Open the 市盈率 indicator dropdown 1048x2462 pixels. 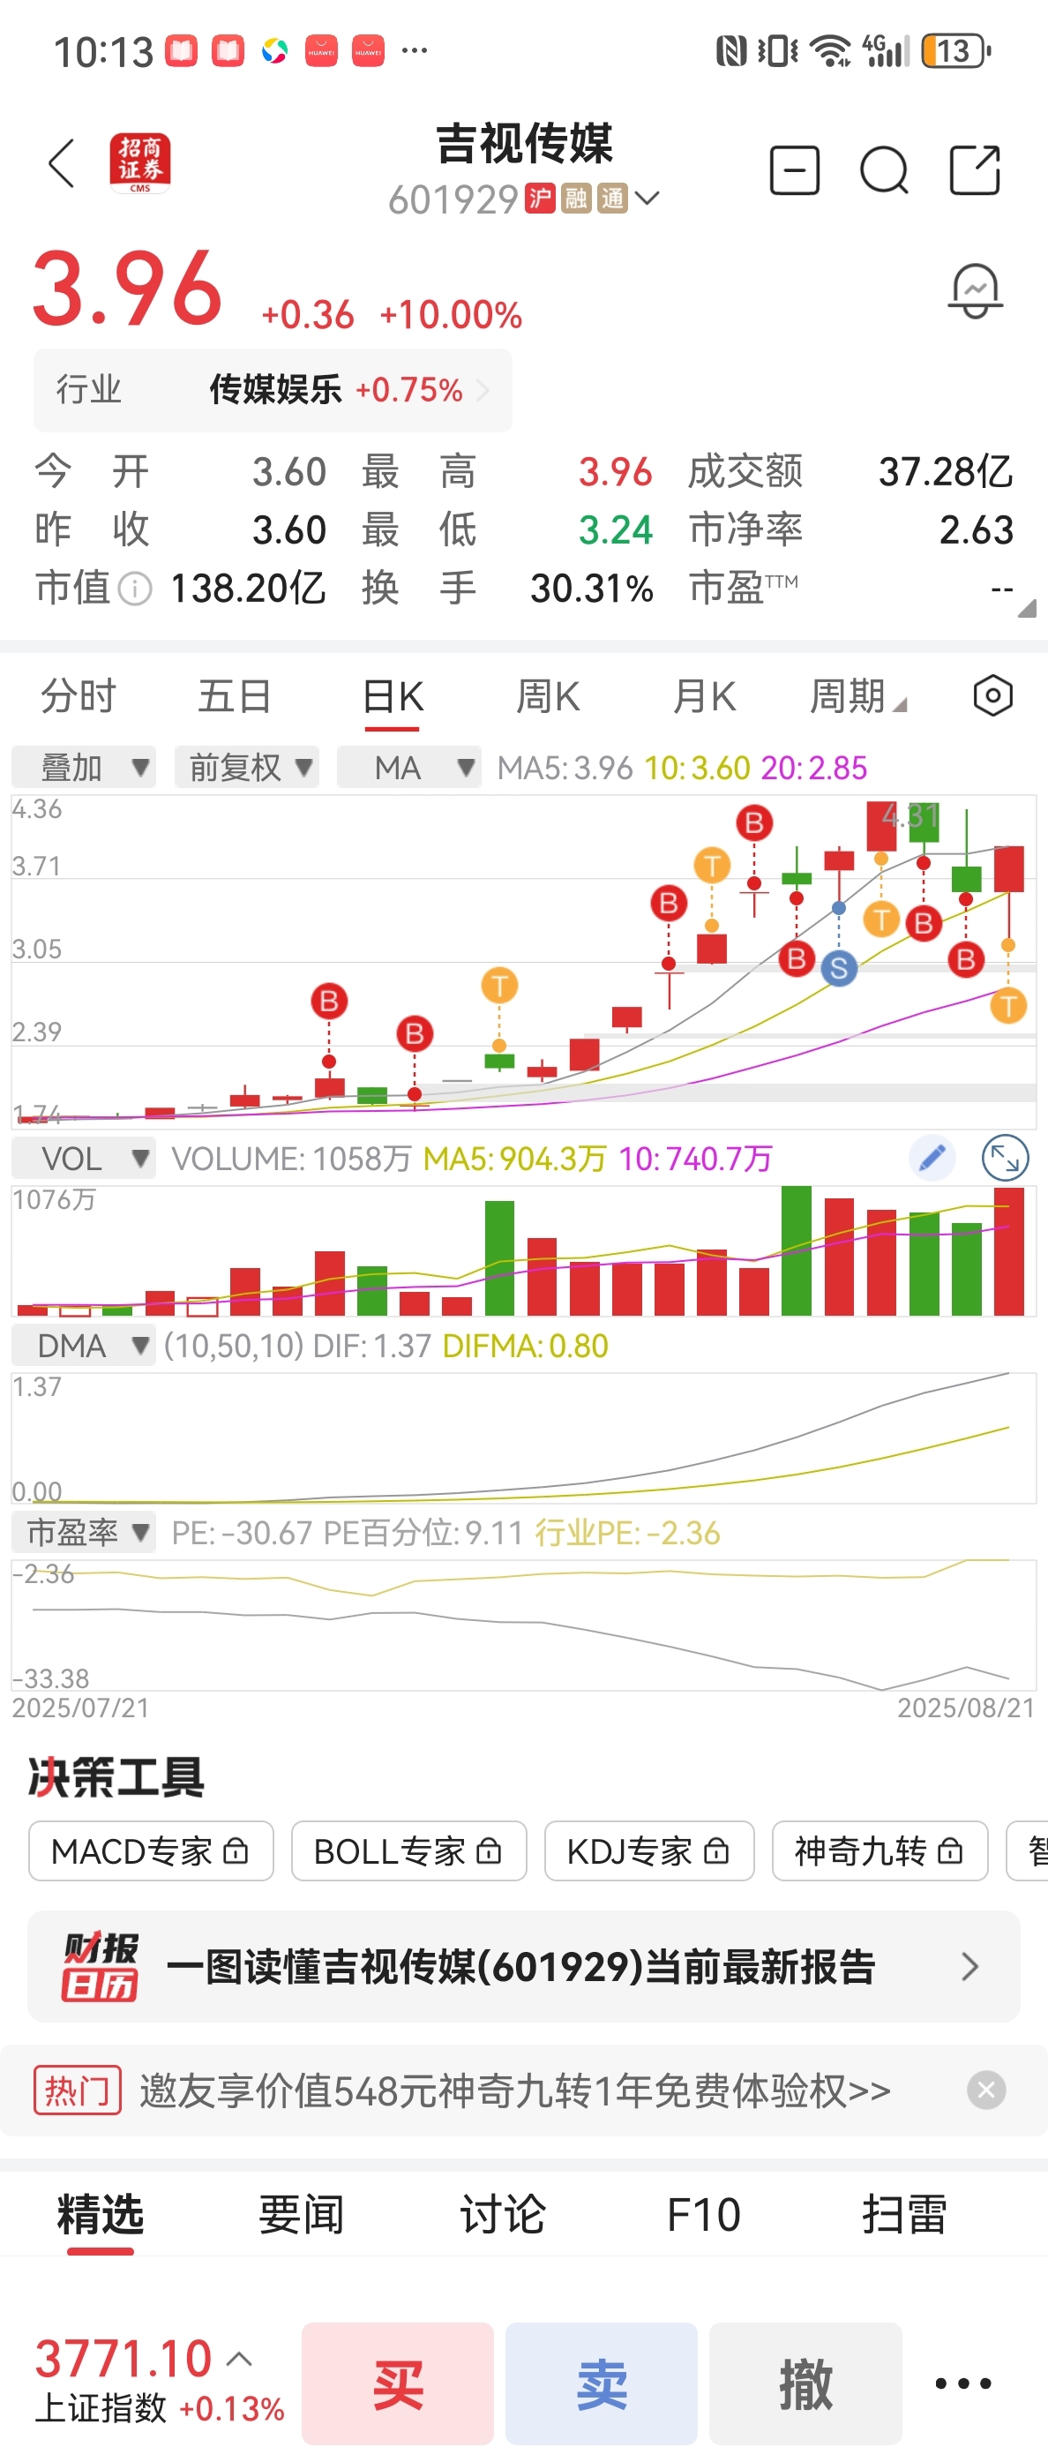tap(84, 1533)
